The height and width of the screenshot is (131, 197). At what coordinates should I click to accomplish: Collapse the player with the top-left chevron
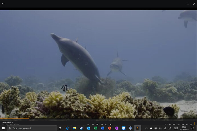click(x=3, y=4)
